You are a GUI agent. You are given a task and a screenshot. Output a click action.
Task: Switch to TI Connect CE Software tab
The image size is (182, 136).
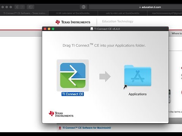[x=24, y=13]
